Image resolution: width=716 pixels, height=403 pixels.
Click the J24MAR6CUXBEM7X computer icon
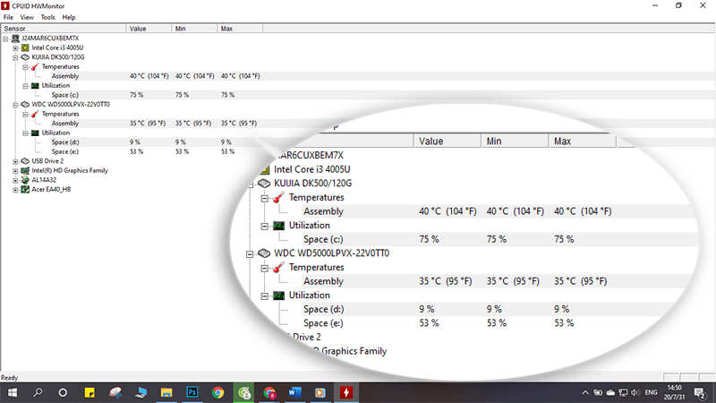15,39
